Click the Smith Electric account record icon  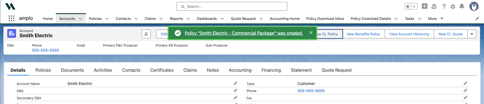click(x=12, y=33)
